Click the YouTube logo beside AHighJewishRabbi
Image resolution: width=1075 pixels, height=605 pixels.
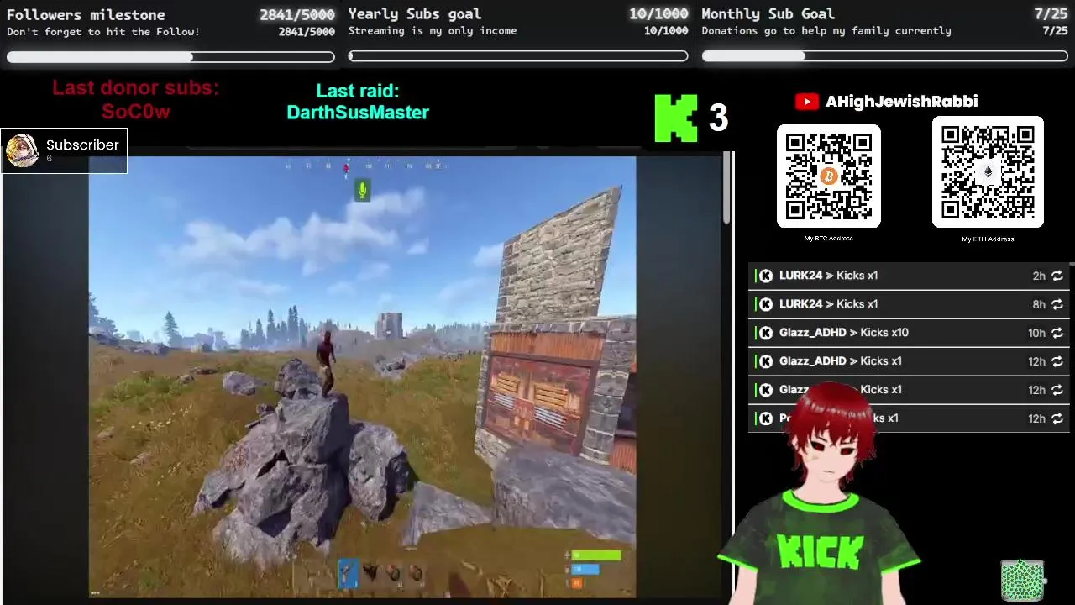click(x=806, y=102)
